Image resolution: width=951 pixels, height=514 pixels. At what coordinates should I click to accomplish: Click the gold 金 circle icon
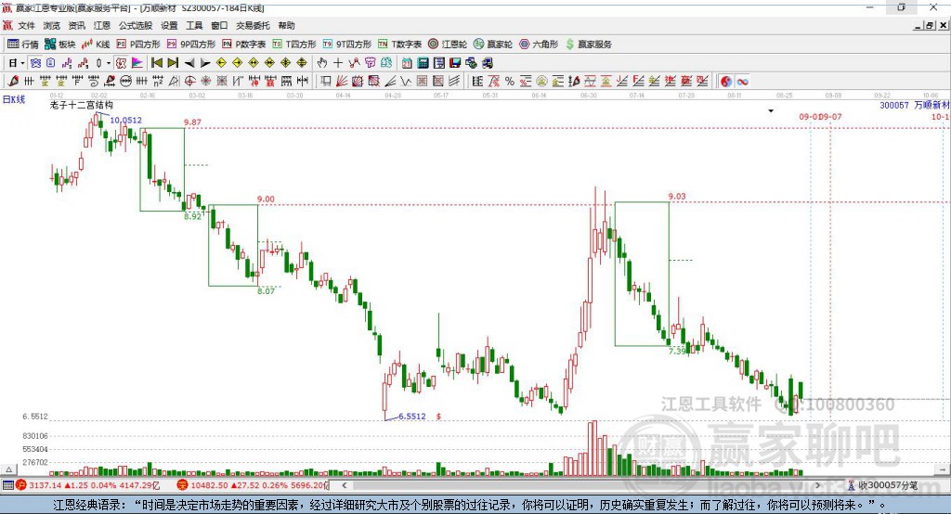click(541, 82)
